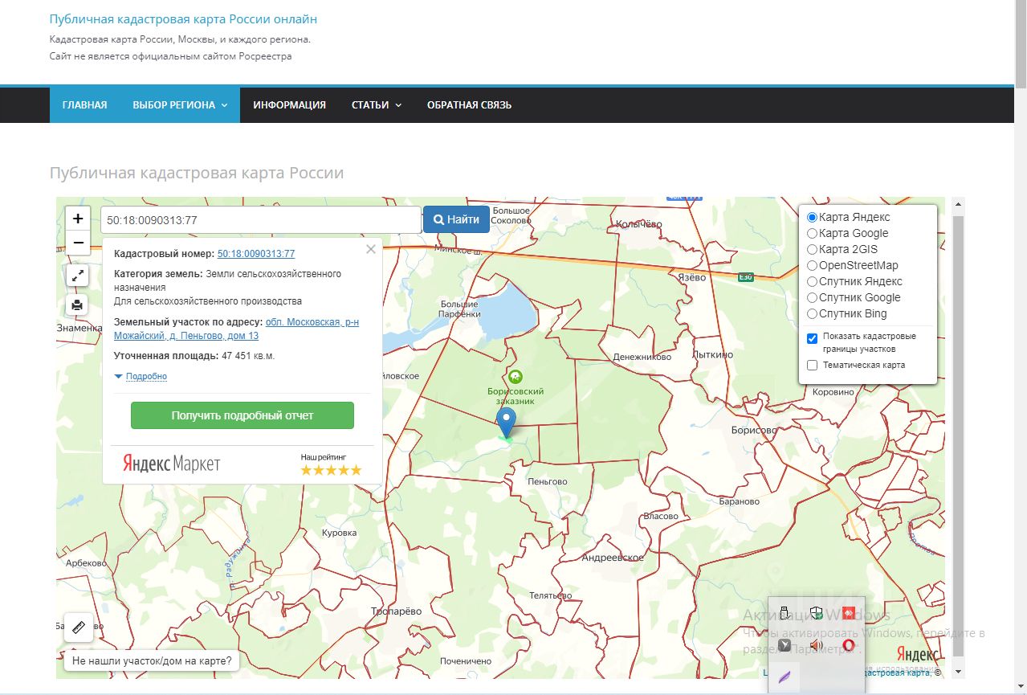Open the Статьи dropdown menu
The height and width of the screenshot is (695, 1027).
tap(376, 104)
